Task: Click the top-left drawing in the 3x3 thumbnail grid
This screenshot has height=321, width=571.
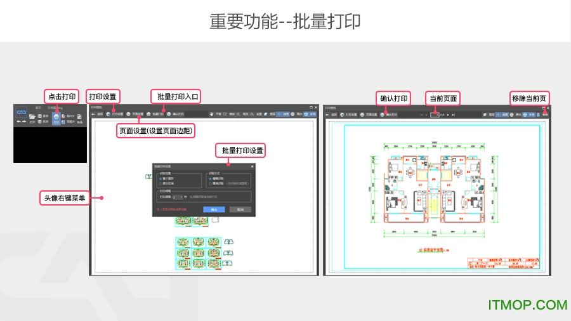Action: coord(183,243)
